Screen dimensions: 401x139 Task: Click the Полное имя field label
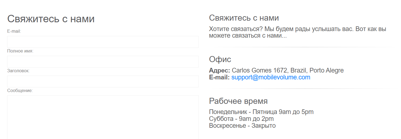(20, 51)
